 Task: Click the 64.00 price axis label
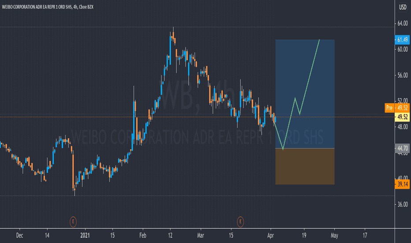pos(403,23)
